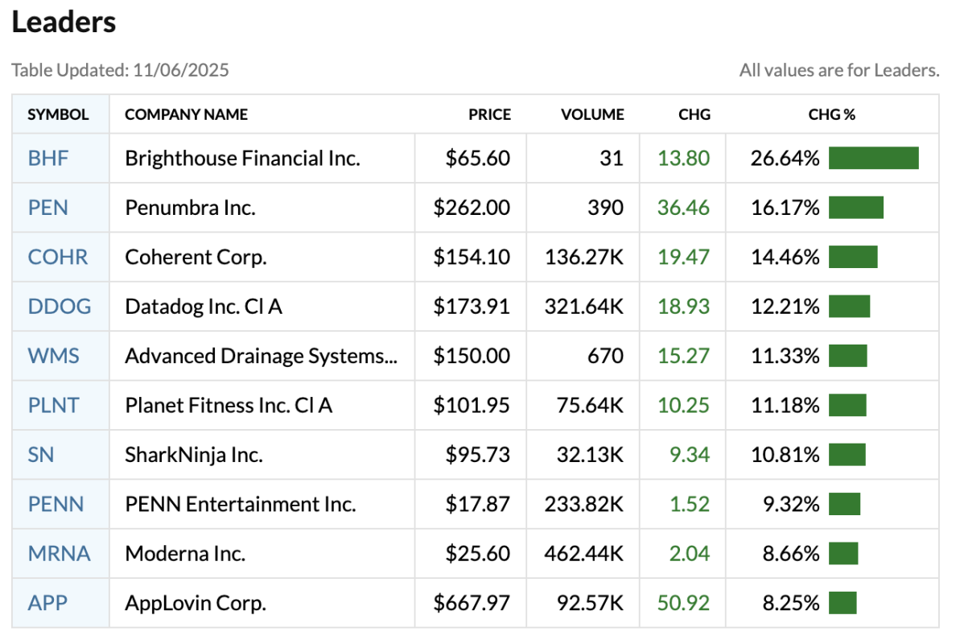Click the PENN ticker link

56,504
